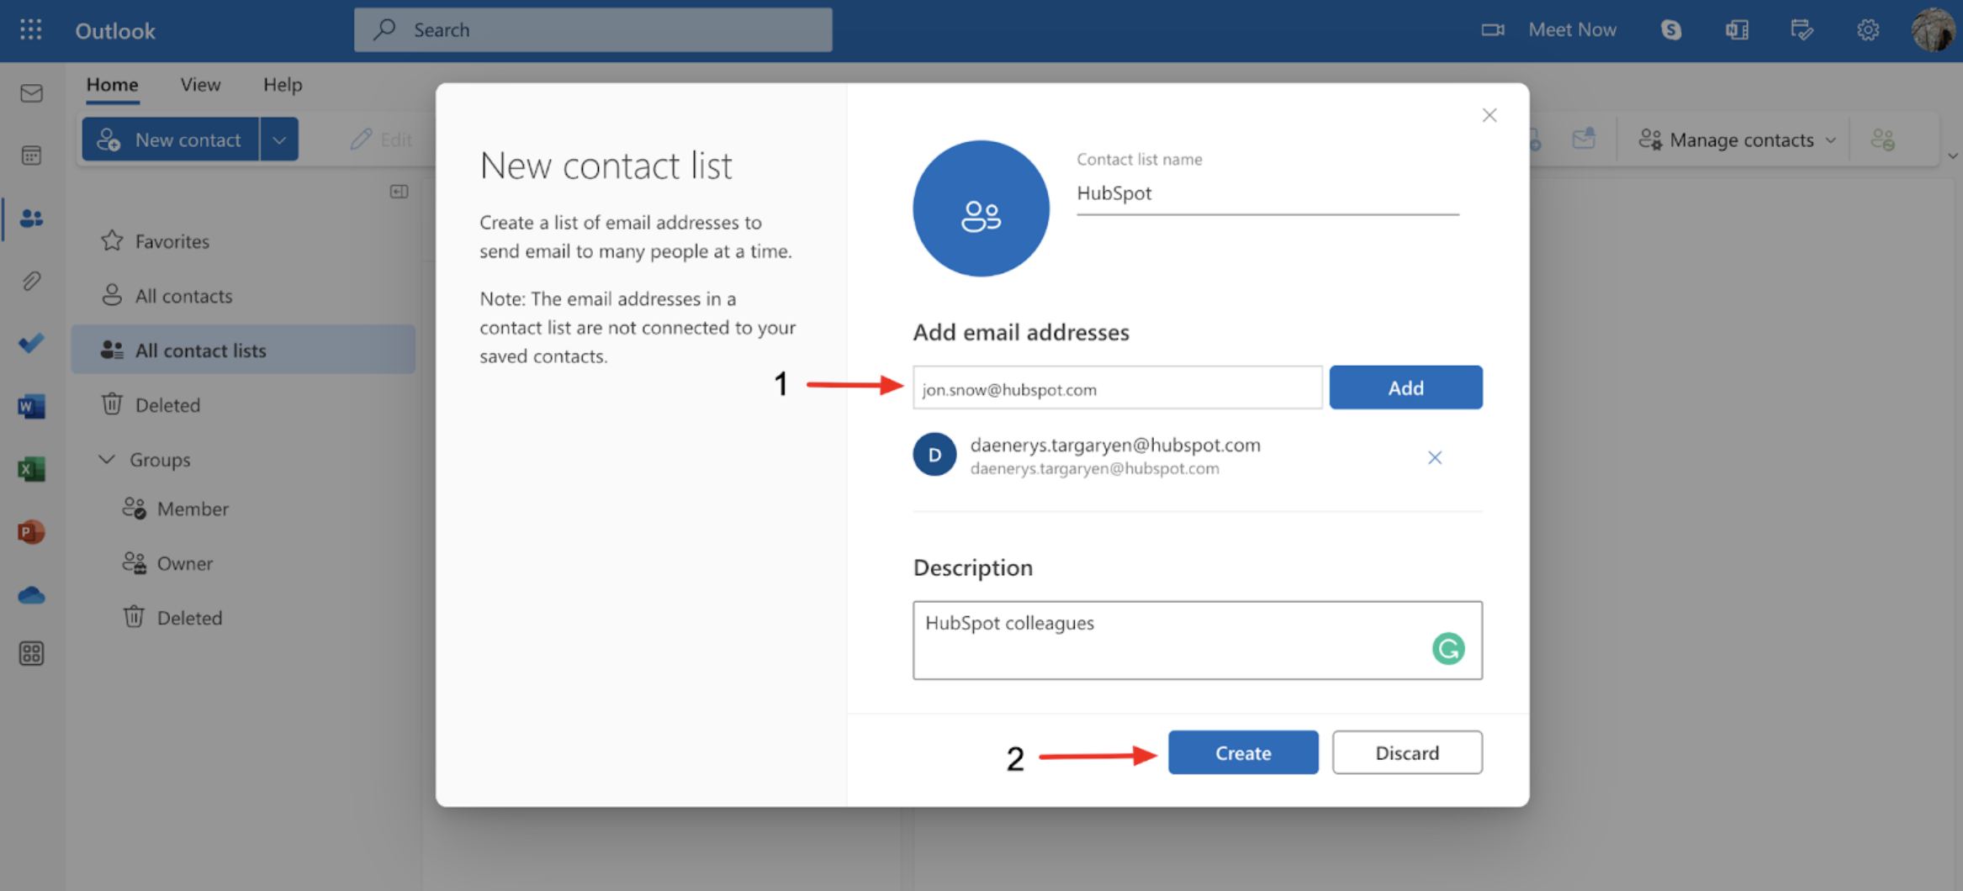Select the People icon in the sidebar
Viewport: 1963px width, 891px height.
[30, 219]
